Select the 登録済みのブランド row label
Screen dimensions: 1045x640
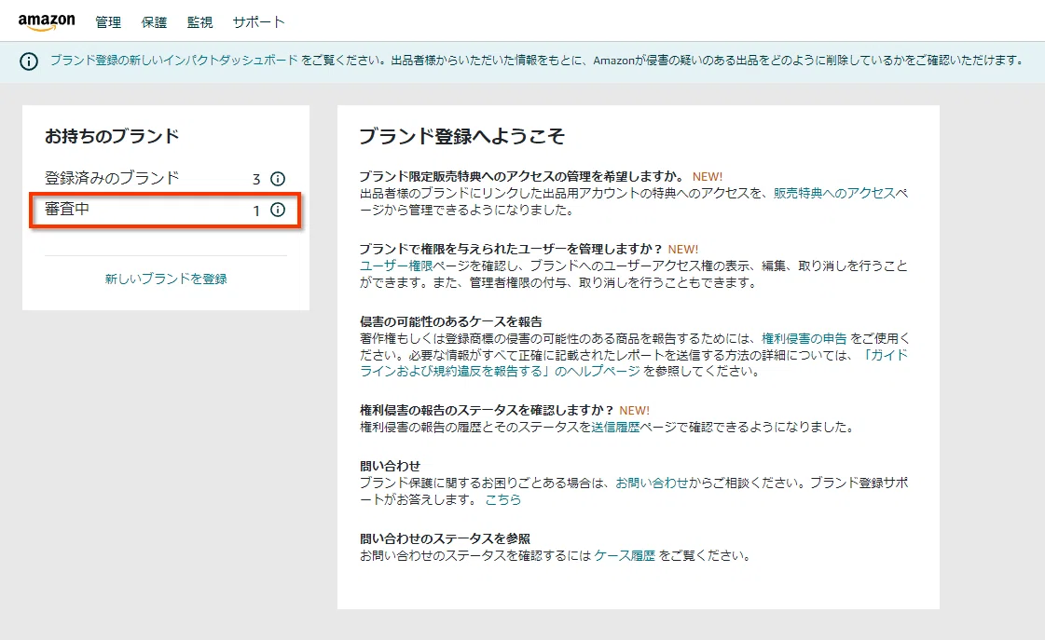coord(112,178)
